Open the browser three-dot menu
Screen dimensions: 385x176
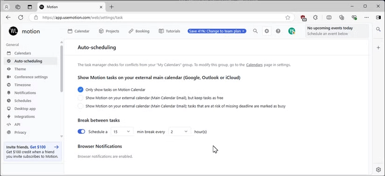click(366, 17)
